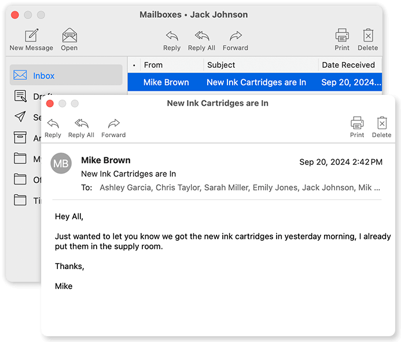Click Reply in the message window toolbar
Image resolution: width=401 pixels, height=342 pixels.
click(53, 128)
